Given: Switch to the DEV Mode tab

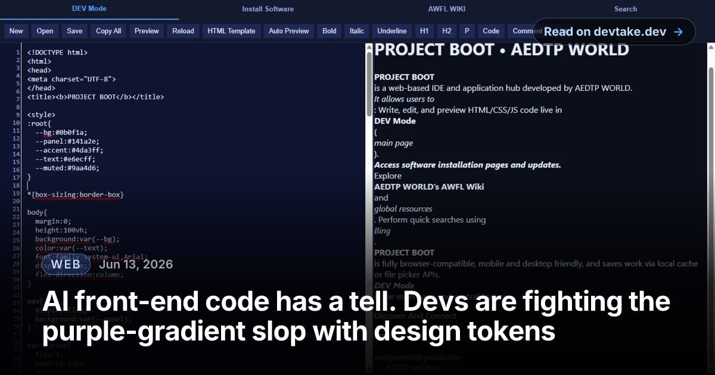Looking at the screenshot, I should click(89, 9).
